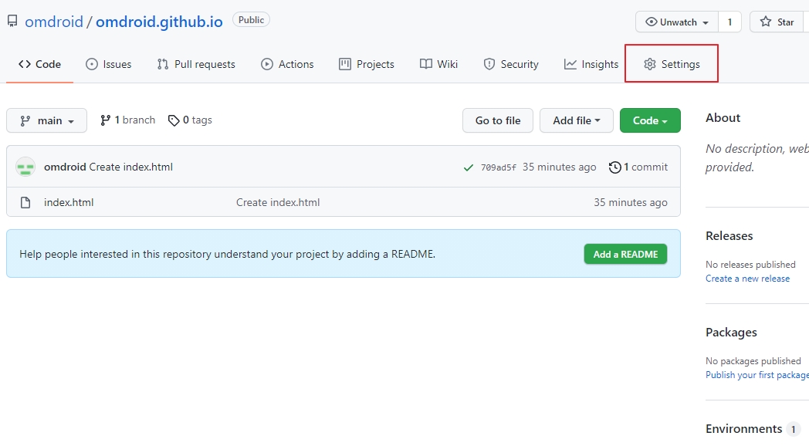Open the Actions tab
The width and height of the screenshot is (809, 446).
click(x=287, y=64)
